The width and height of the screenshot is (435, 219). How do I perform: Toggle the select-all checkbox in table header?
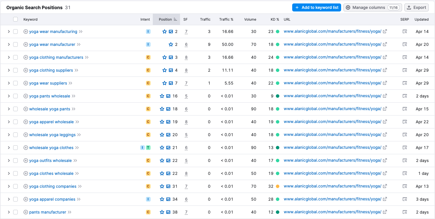point(15,19)
